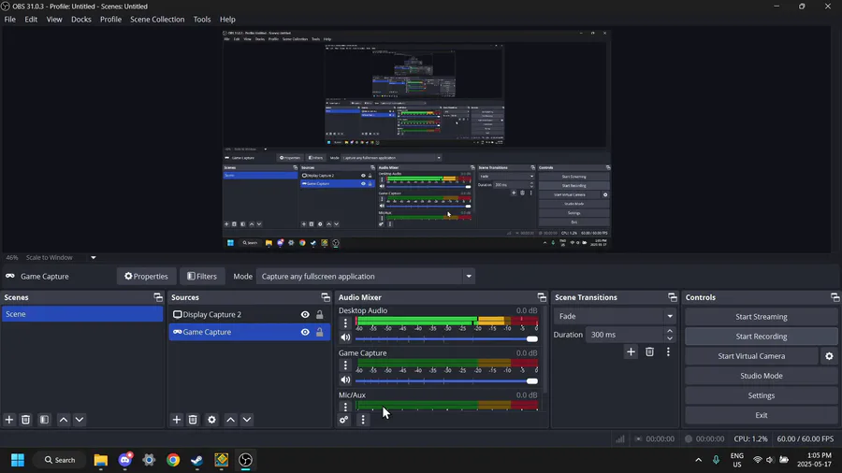Move scene up arrow in Scenes panel
Screen dimensions: 842x473
[x=64, y=420]
